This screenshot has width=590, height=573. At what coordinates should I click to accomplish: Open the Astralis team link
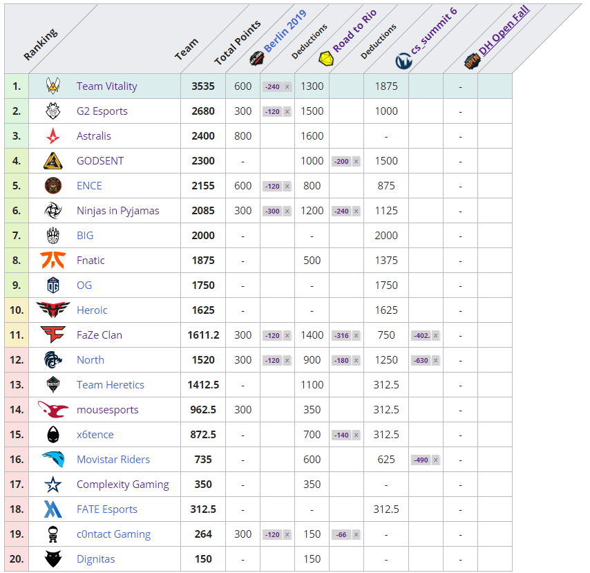[94, 136]
